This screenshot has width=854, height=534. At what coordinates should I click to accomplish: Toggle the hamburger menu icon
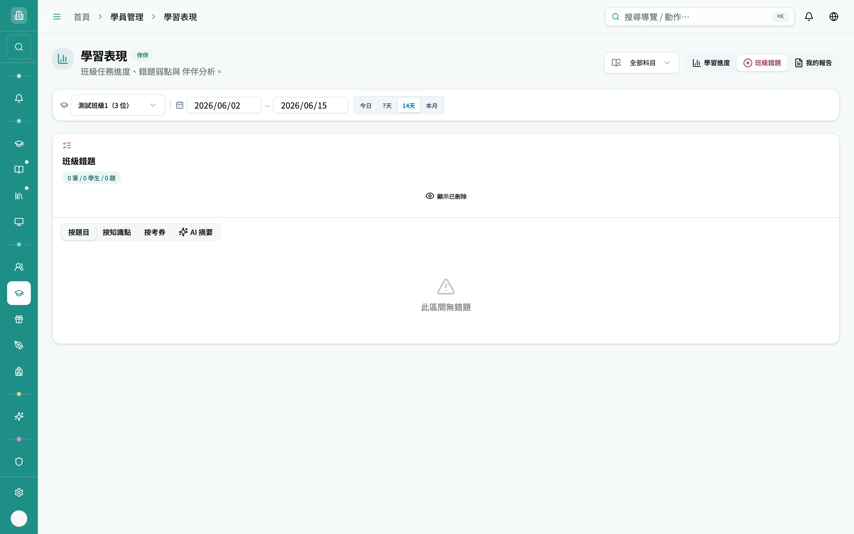[57, 17]
